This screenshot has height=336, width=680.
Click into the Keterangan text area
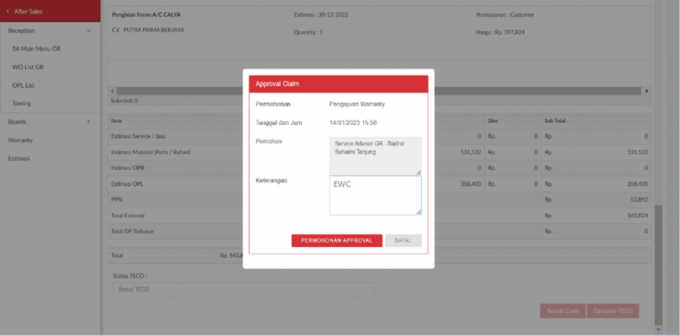pos(375,195)
